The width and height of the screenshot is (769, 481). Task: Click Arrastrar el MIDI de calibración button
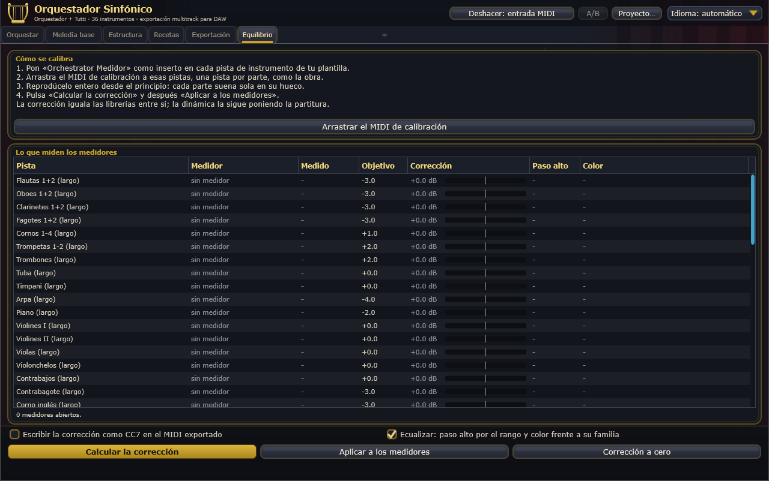pos(384,127)
